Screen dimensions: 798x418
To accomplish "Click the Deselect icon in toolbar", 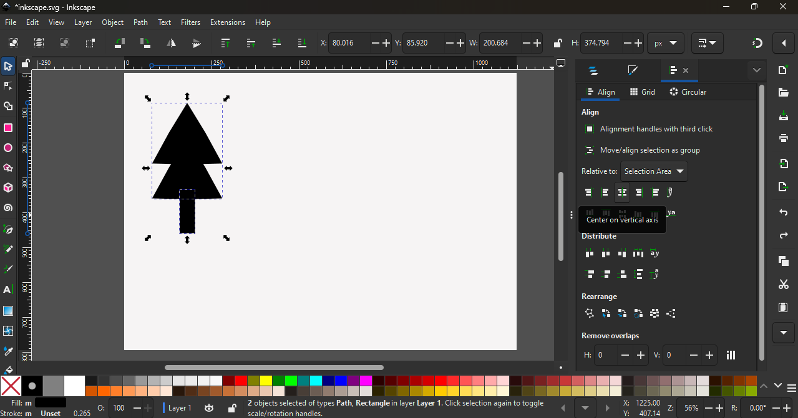I will tap(64, 43).
